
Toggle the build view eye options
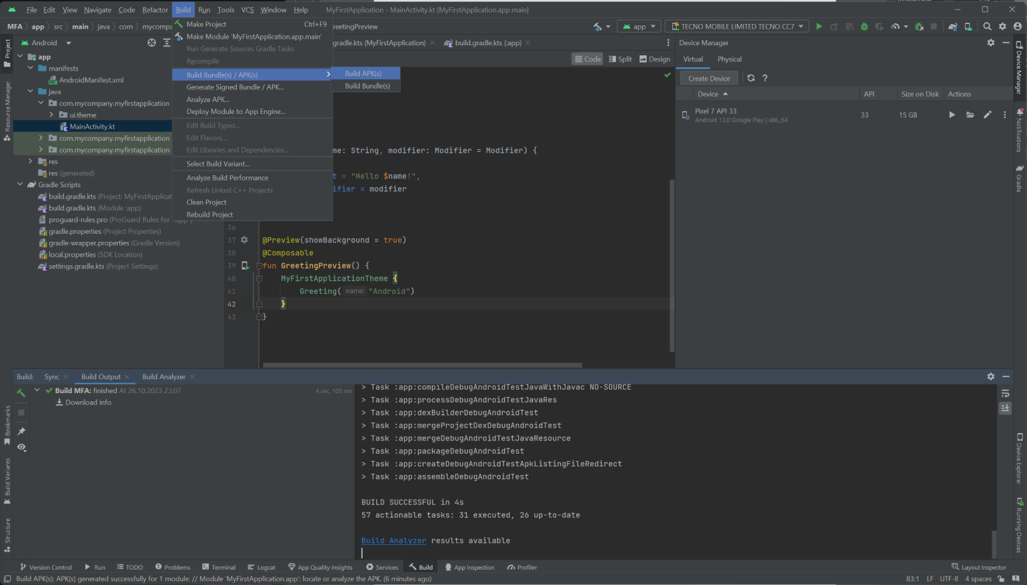(21, 447)
